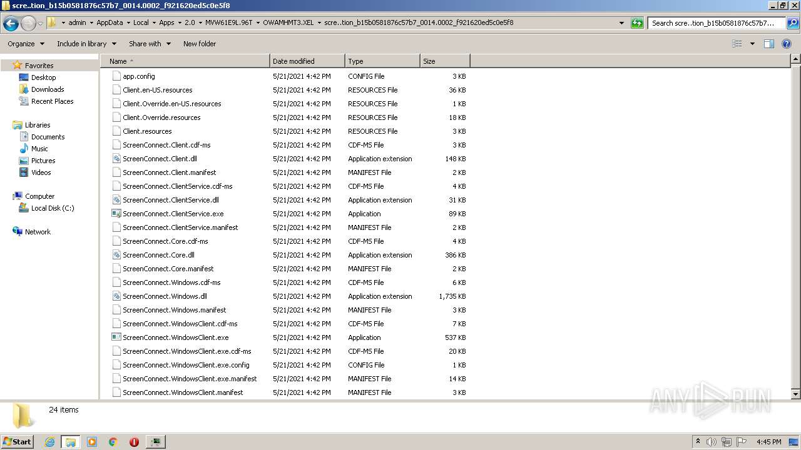Image resolution: width=801 pixels, height=450 pixels.
Task: Toggle the preview pane icon
Action: click(x=769, y=44)
